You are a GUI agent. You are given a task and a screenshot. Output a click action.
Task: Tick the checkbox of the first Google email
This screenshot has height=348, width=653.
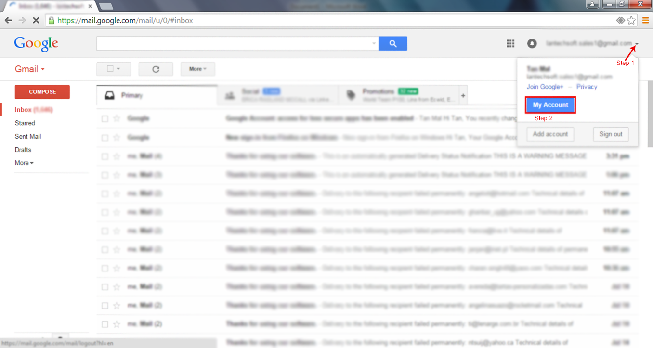105,118
